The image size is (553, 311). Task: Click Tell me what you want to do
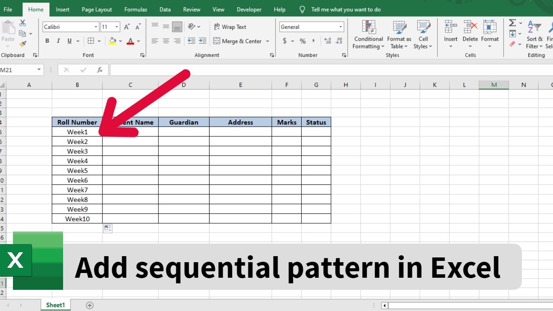[346, 10]
